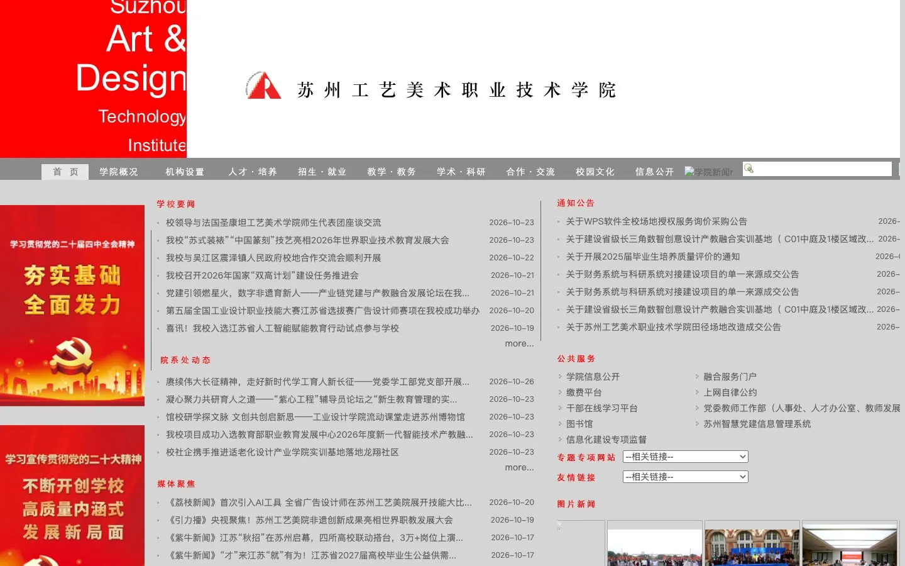This screenshot has height=566, width=905.
Task: Open 上网自律公约 link
Action: click(x=730, y=392)
